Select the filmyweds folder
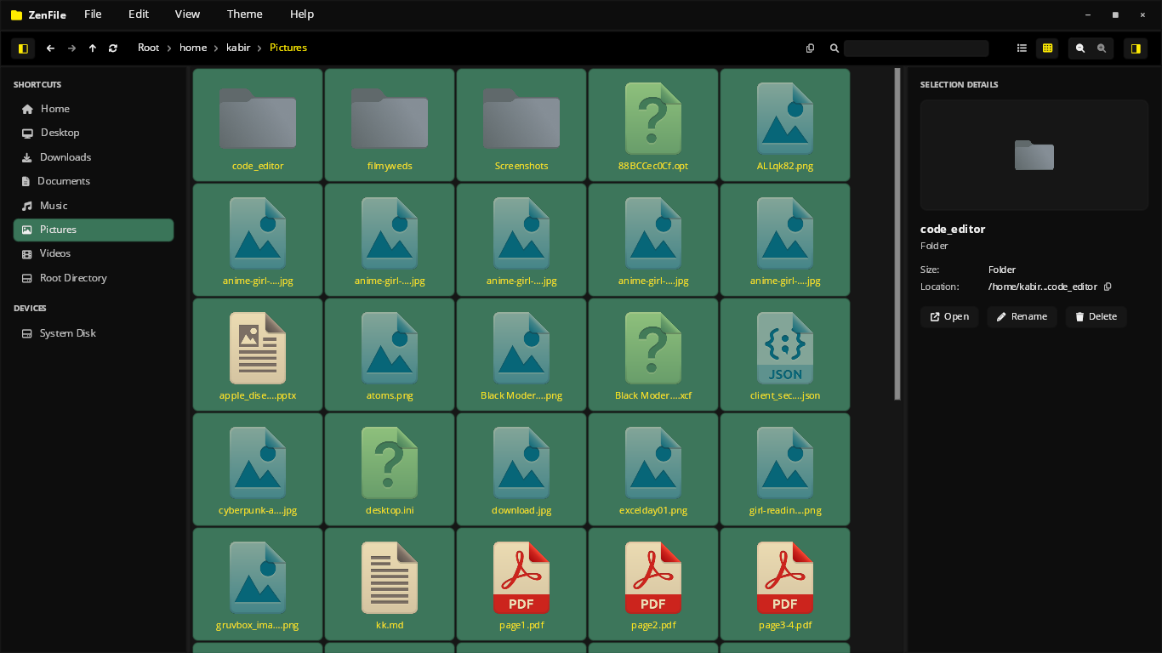Screen dimensions: 1162x653 390,125
